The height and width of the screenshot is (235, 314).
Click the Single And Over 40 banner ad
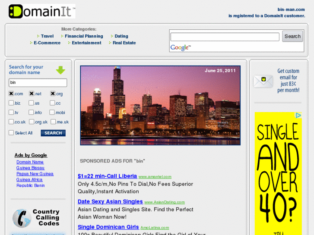pos(278,173)
